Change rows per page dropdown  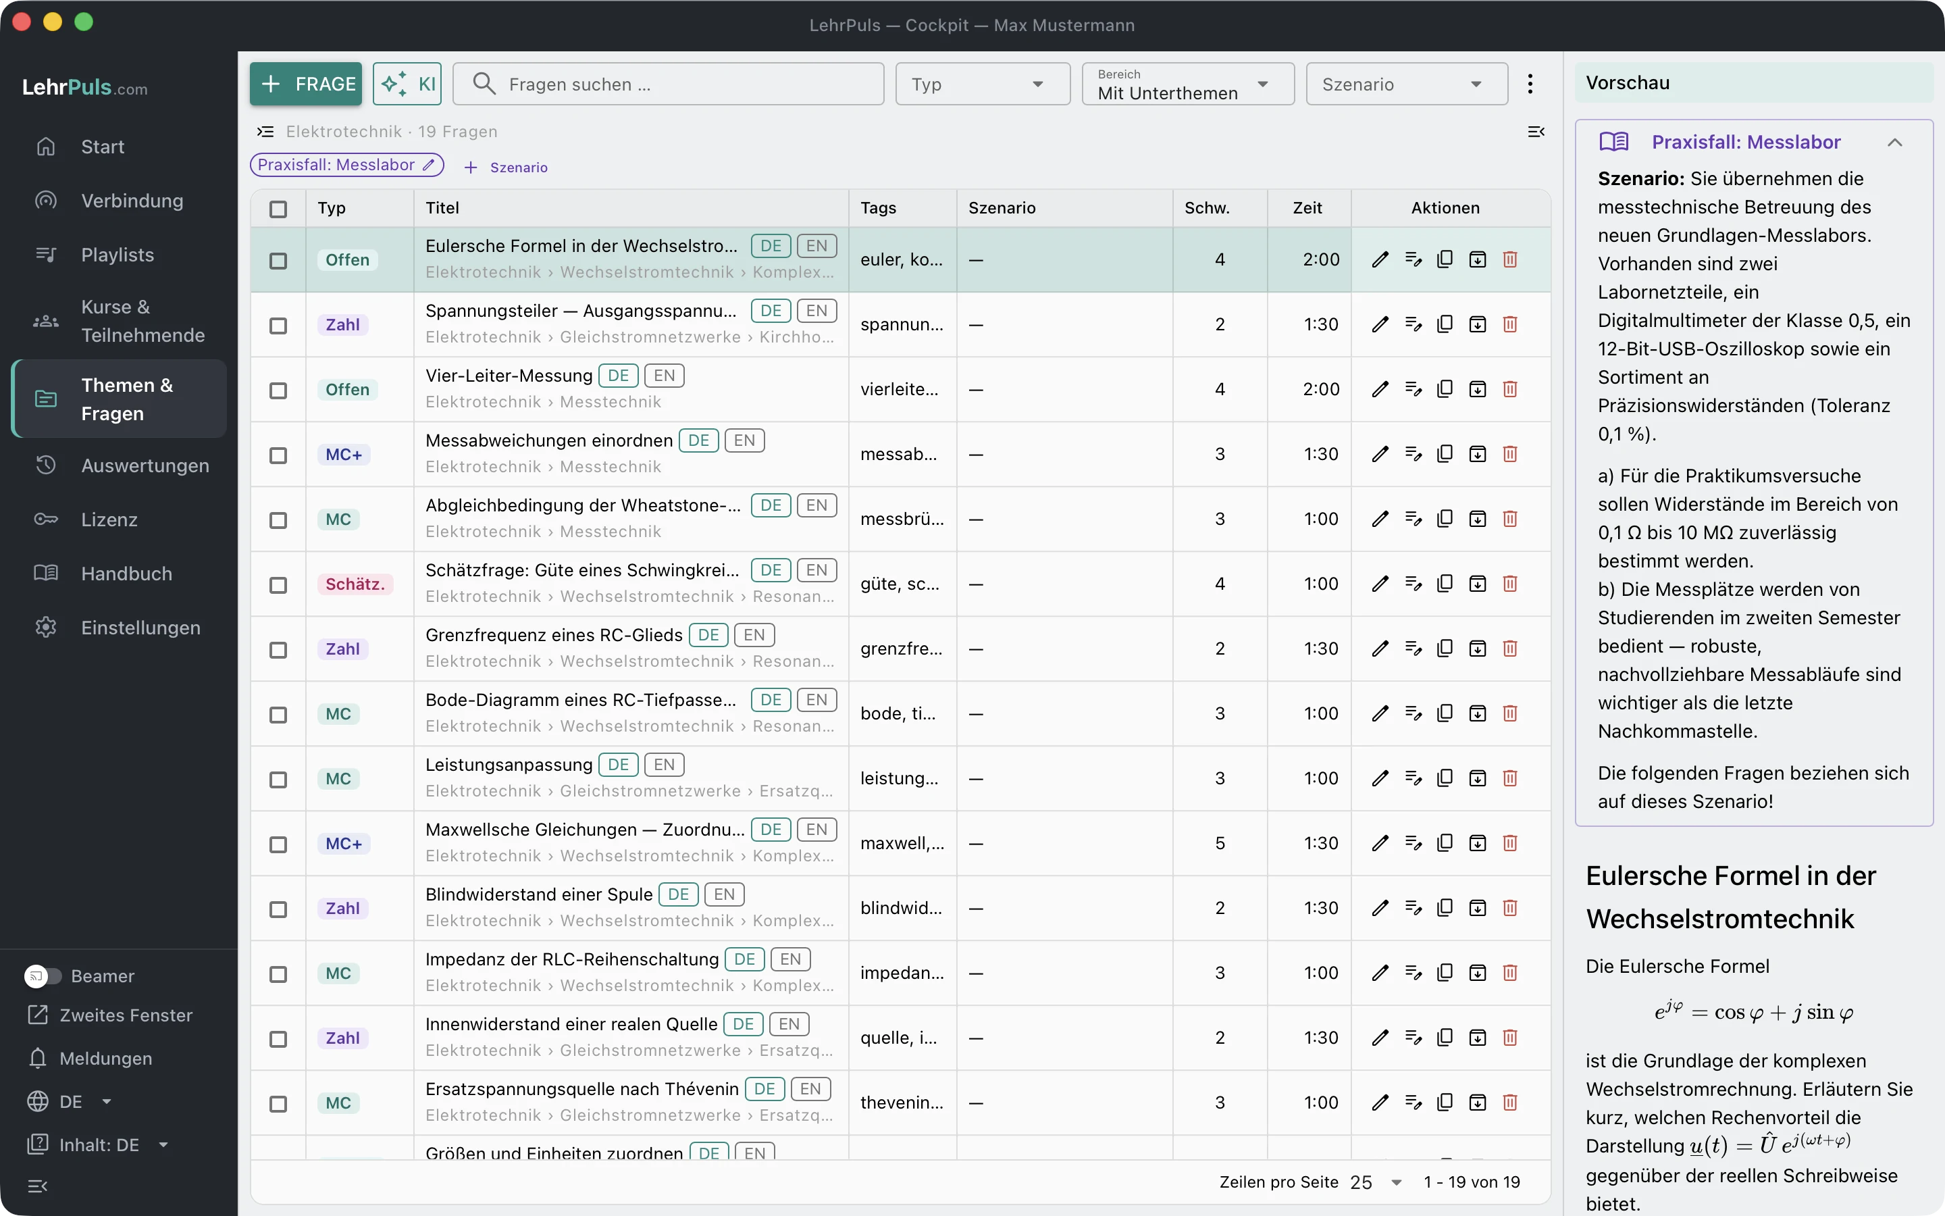tap(1376, 1182)
